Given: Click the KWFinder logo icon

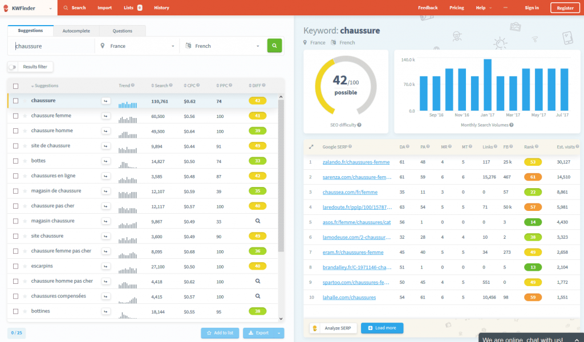Looking at the screenshot, I should tap(6, 8).
